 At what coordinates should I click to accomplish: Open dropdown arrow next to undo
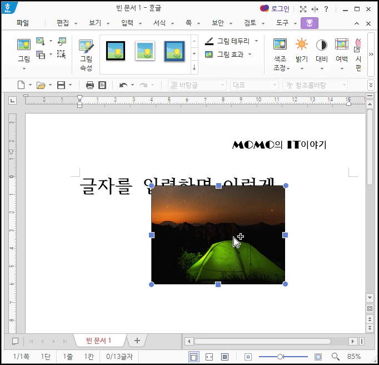[132, 85]
